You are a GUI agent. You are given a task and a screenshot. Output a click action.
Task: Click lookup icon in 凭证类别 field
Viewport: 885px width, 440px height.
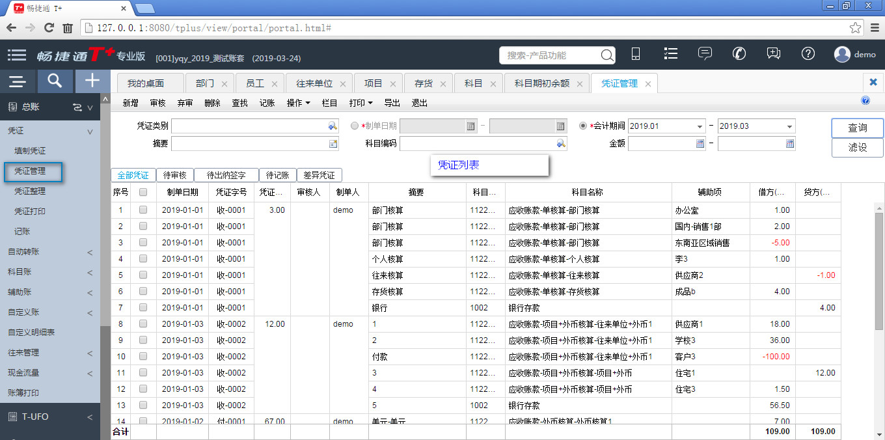click(x=333, y=126)
